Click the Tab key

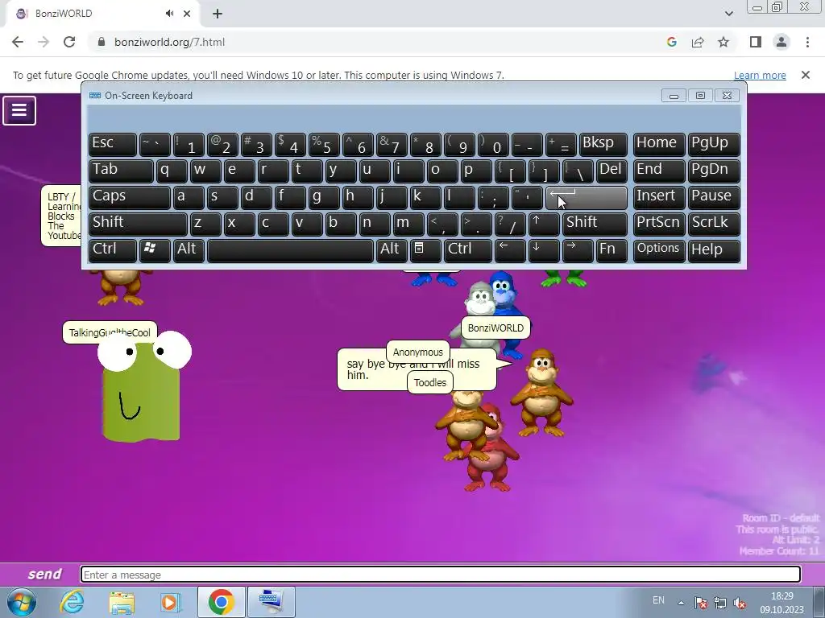click(x=121, y=171)
